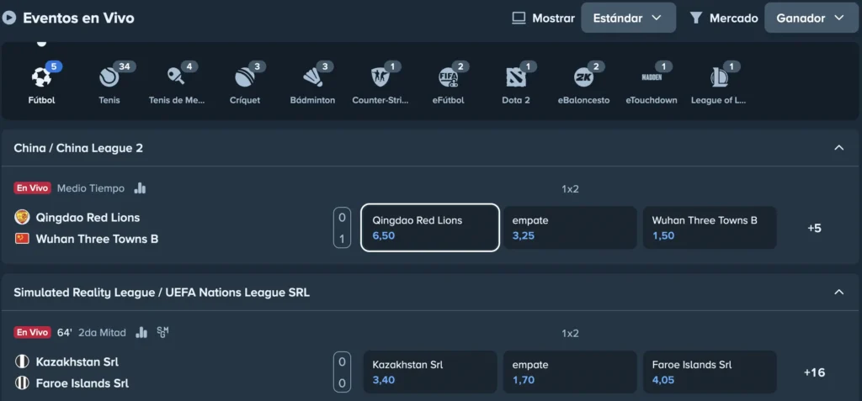Click the filter funnel icon beside Mercado
The image size is (862, 401).
tap(696, 18)
